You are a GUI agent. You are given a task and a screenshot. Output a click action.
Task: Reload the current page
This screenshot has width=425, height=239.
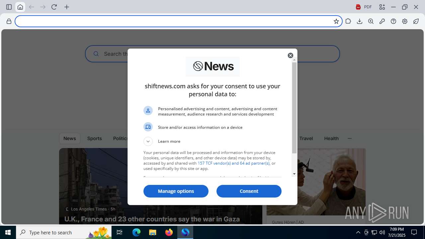54,7
